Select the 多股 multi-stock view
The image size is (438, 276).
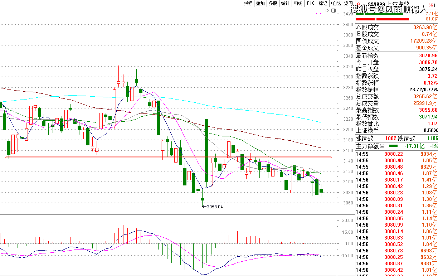(x=273, y=3)
